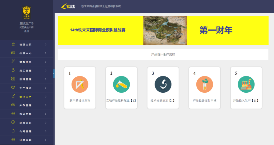Viewport: 274px width, 145px height.
Task: Open 新产品设计立项 step label
Action: (80, 100)
